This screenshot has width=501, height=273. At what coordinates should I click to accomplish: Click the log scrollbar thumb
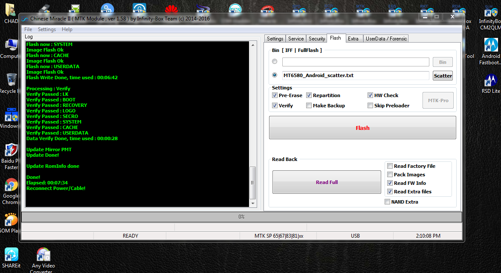[x=252, y=183]
